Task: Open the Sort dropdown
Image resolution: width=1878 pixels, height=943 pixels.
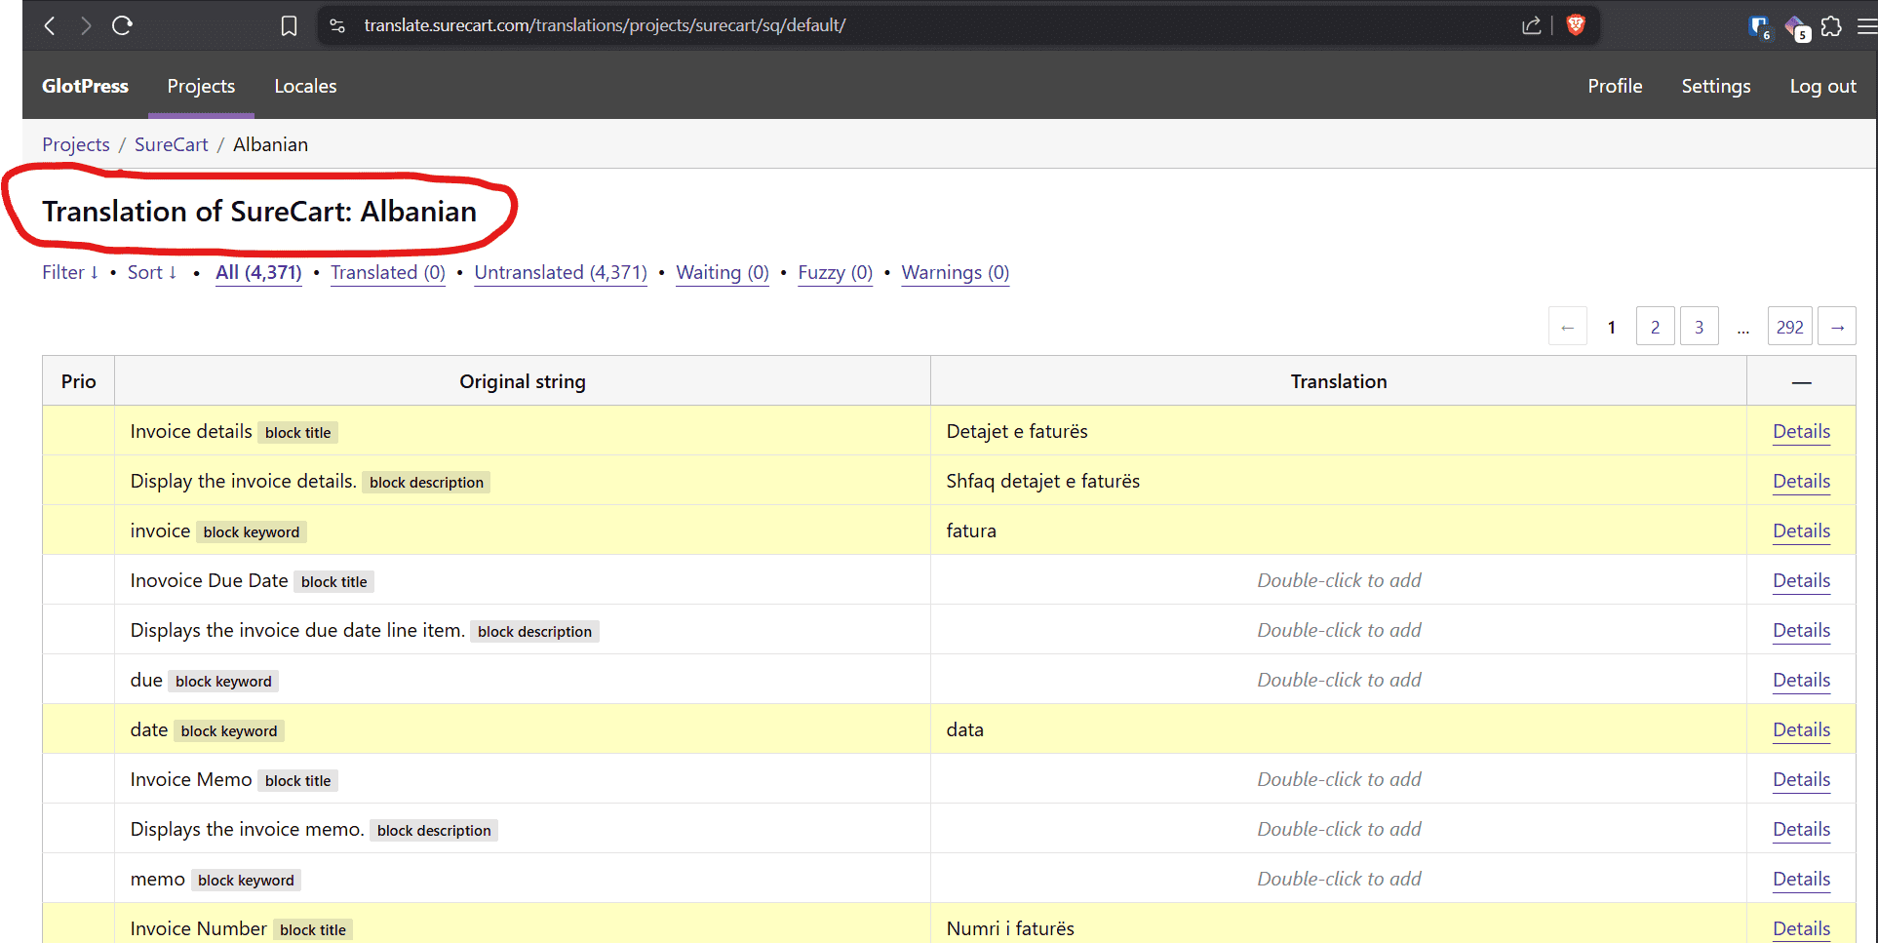Action: pyautogui.click(x=152, y=272)
